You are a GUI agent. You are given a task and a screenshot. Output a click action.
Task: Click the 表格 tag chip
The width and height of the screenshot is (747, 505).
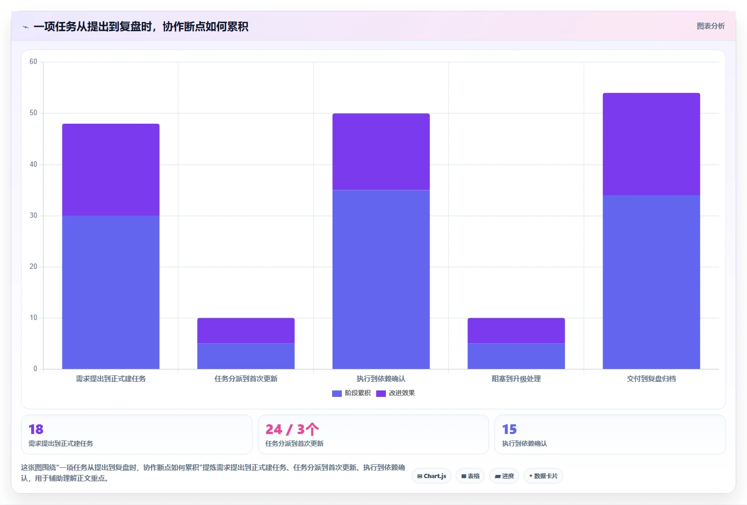(470, 476)
